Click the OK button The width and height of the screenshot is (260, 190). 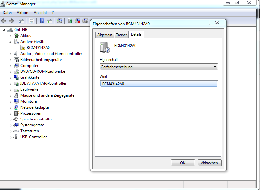tap(183, 163)
